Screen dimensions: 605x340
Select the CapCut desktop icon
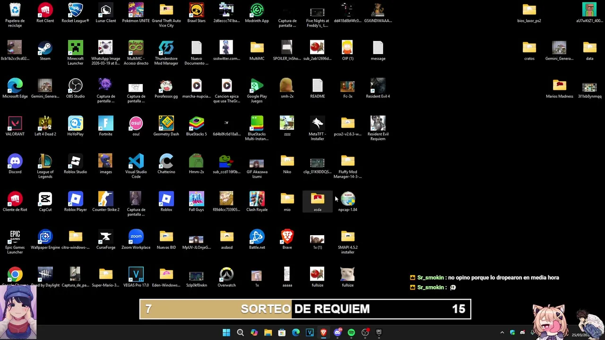[45, 199]
